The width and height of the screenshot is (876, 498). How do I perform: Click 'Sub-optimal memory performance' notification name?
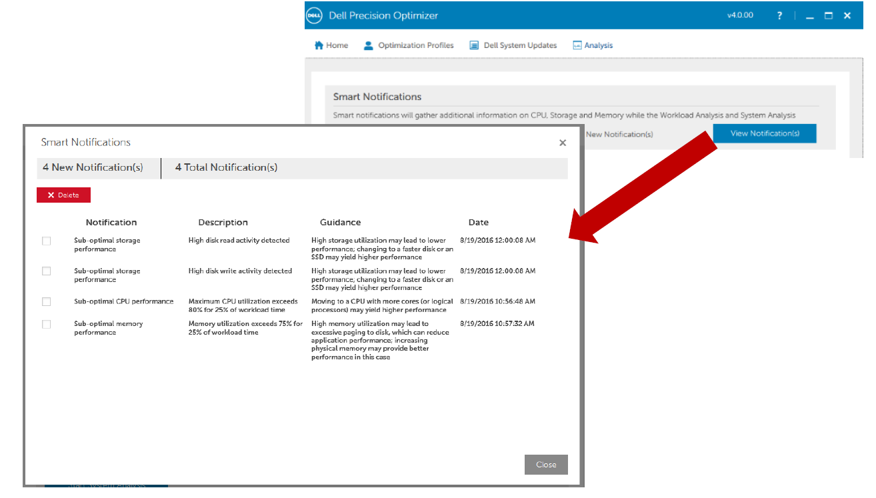(108, 328)
